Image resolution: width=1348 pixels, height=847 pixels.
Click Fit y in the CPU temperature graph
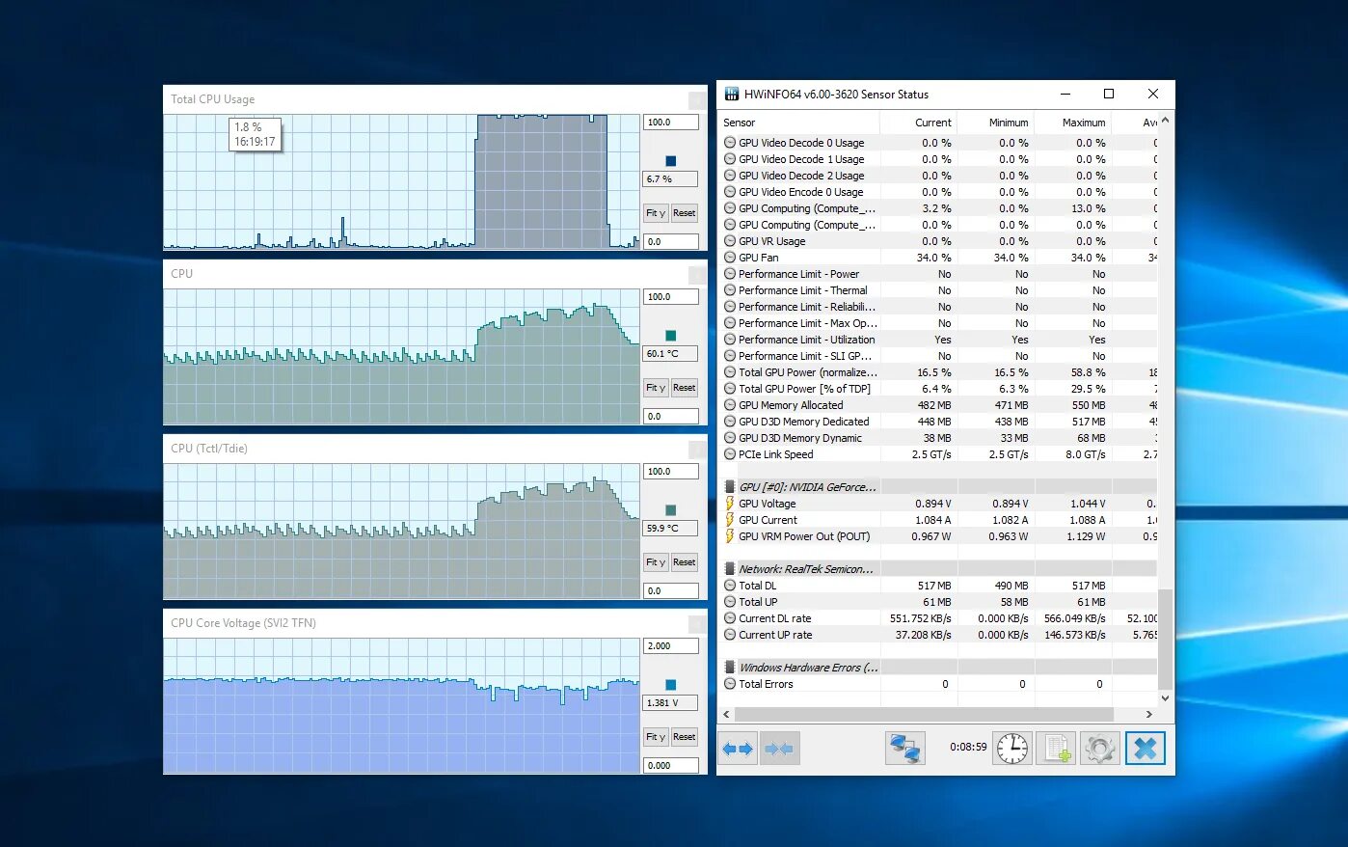click(x=656, y=388)
